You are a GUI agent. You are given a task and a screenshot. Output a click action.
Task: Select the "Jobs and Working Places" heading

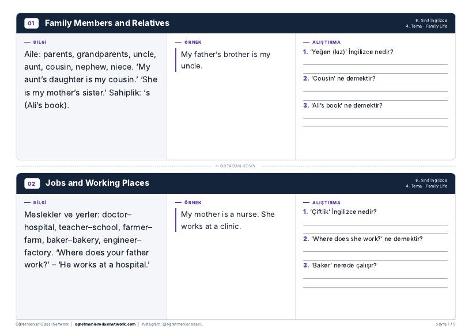tap(97, 183)
